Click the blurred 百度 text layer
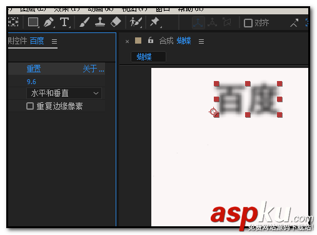The image size is (317, 235). point(248,99)
